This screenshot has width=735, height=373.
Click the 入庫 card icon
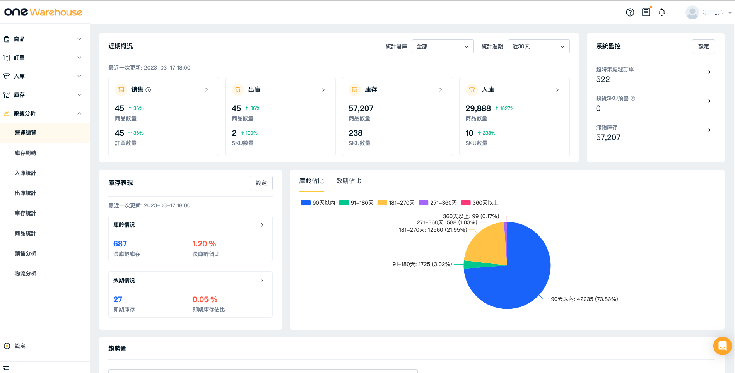pos(472,90)
